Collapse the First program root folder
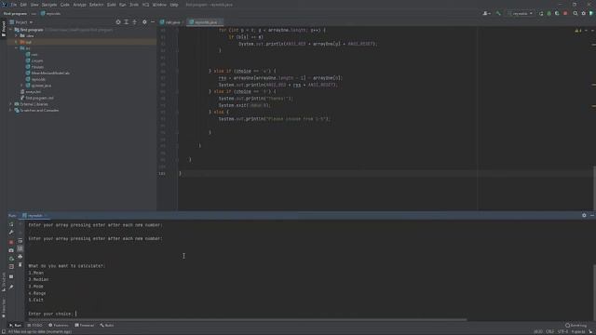Screen dimensions: 596x335 (x=11, y=30)
